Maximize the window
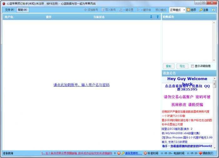This screenshot has height=158, width=219. click(x=204, y=2)
